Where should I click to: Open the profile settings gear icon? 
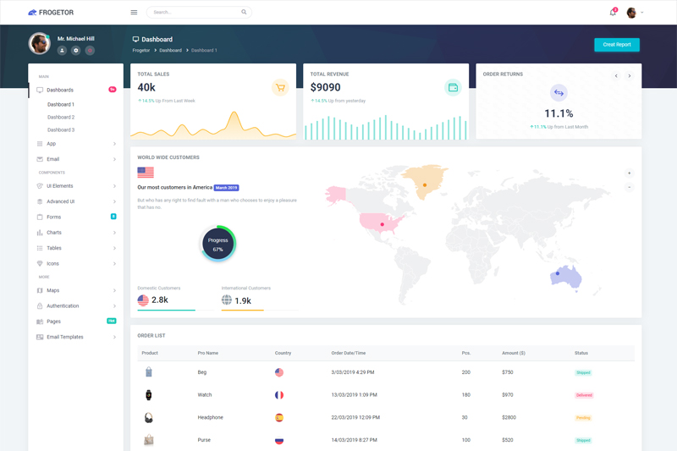(x=75, y=51)
